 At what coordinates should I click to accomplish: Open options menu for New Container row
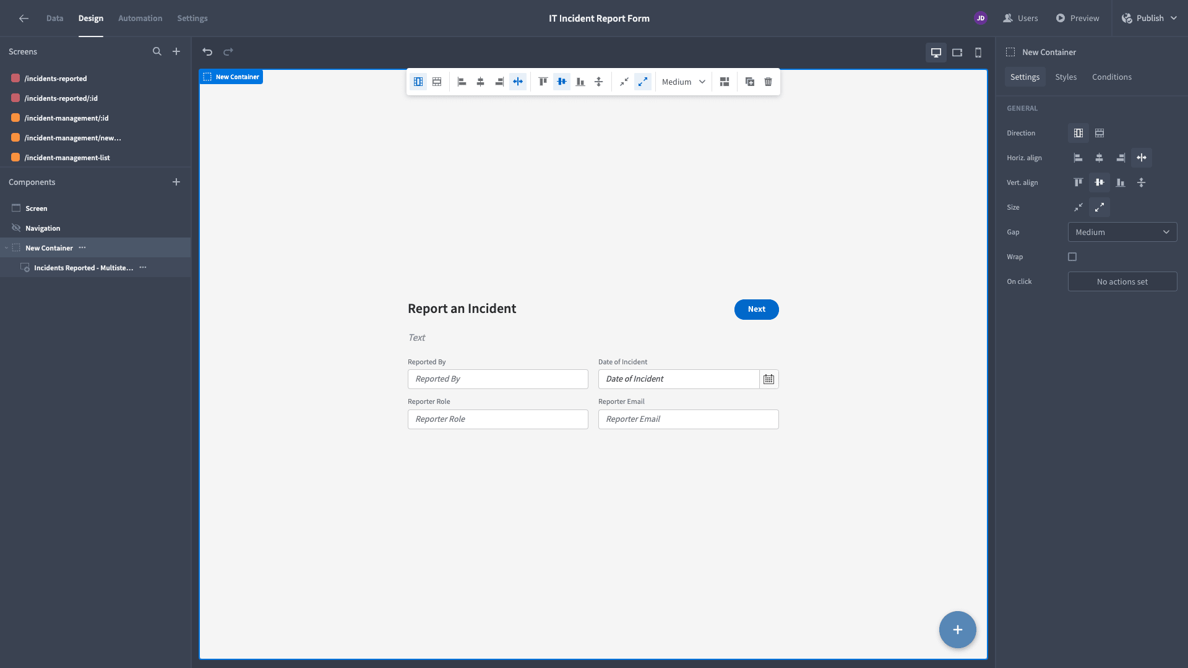point(82,247)
